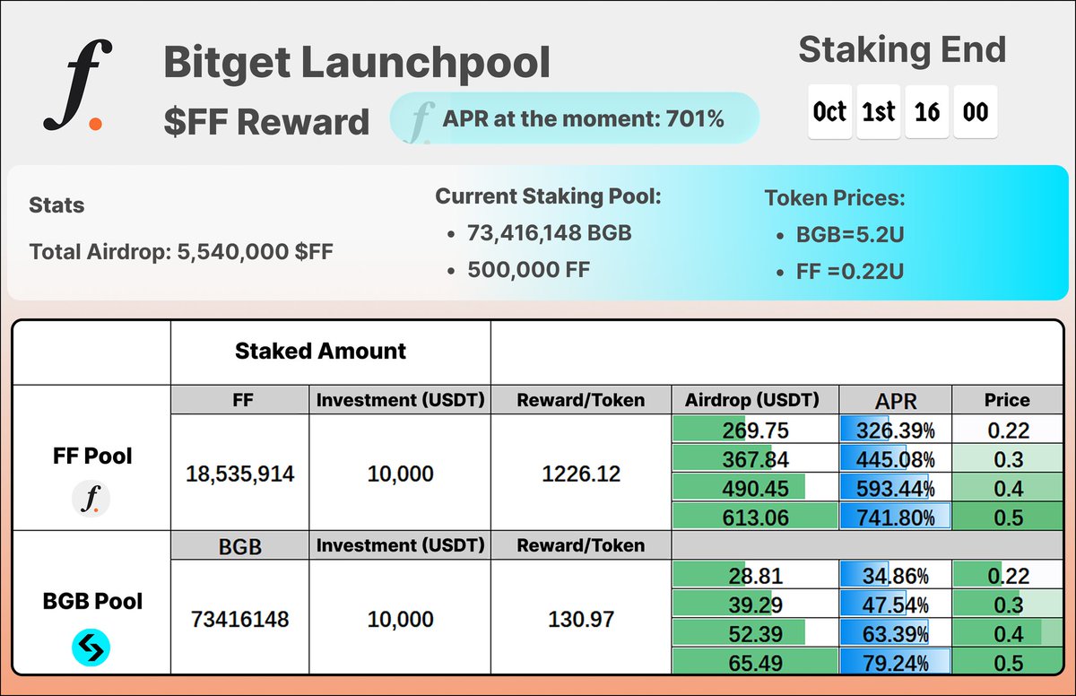
Task: Click the 'FF' column header
Action: [240, 400]
